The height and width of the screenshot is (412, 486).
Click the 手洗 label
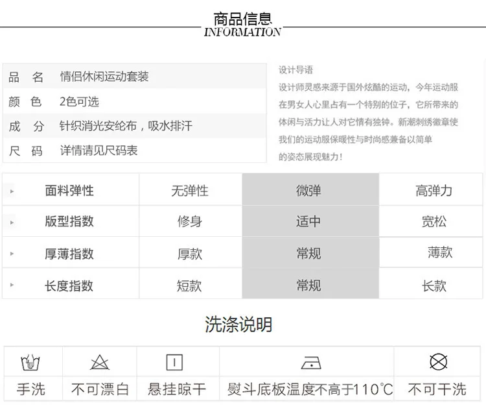(31, 389)
